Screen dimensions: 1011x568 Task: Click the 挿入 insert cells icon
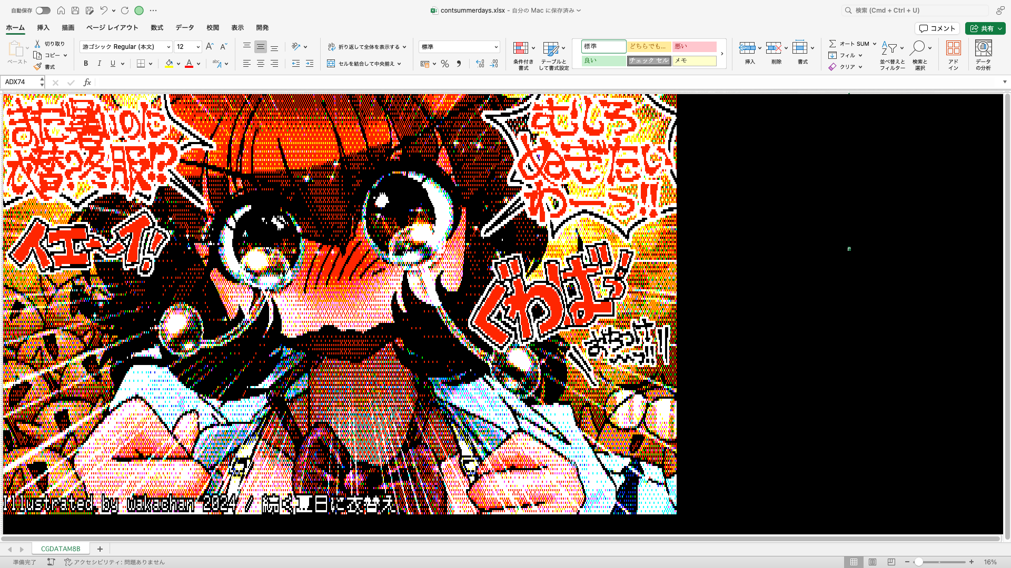[x=747, y=48]
